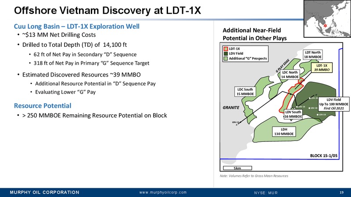
Task: Select the 'Resource Potential' heading
Action: pos(43,106)
